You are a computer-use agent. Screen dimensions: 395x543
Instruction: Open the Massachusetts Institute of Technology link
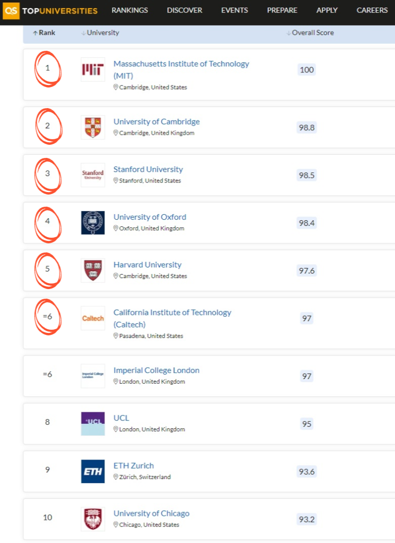pos(181,64)
